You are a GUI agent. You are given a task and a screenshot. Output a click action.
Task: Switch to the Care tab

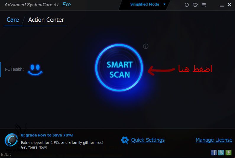pyautogui.click(x=13, y=20)
